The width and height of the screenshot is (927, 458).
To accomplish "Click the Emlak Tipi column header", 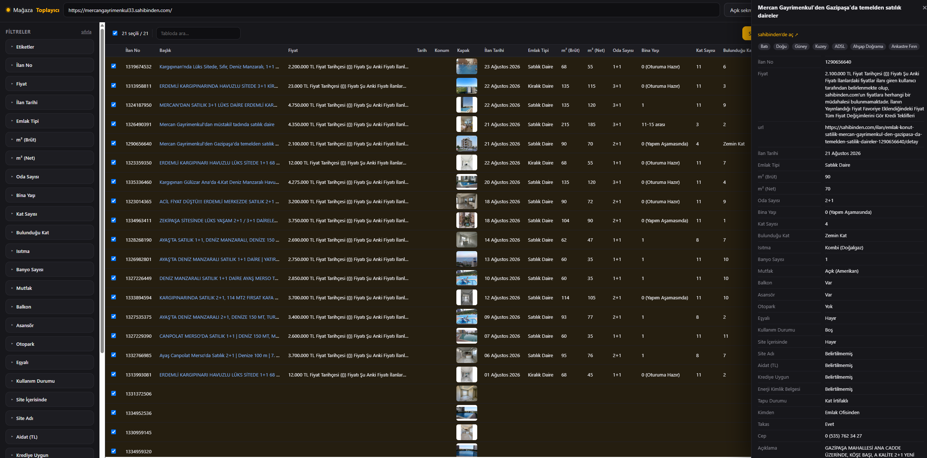I will 538,50.
